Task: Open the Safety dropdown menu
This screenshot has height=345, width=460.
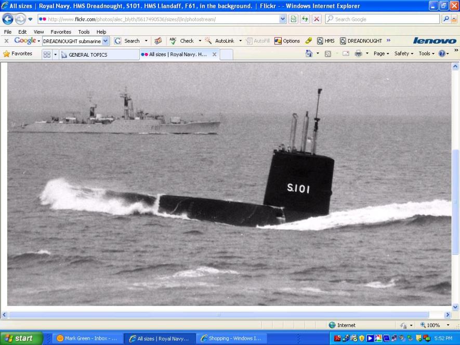Action: [403, 54]
